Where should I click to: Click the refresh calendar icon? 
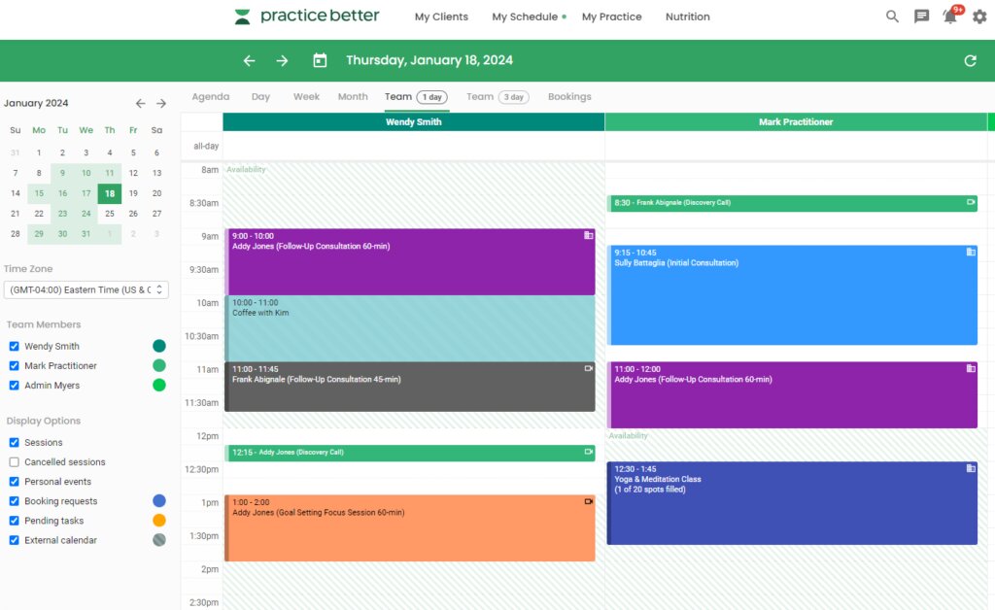tap(970, 60)
